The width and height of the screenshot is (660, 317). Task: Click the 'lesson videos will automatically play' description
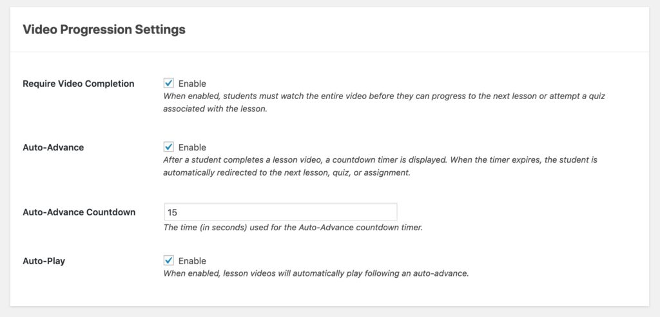coord(316,274)
